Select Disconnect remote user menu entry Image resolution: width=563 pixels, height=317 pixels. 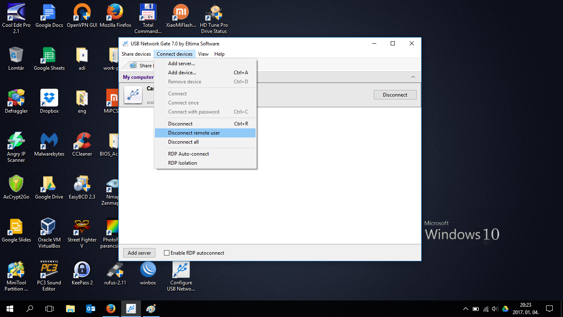pyautogui.click(x=194, y=133)
